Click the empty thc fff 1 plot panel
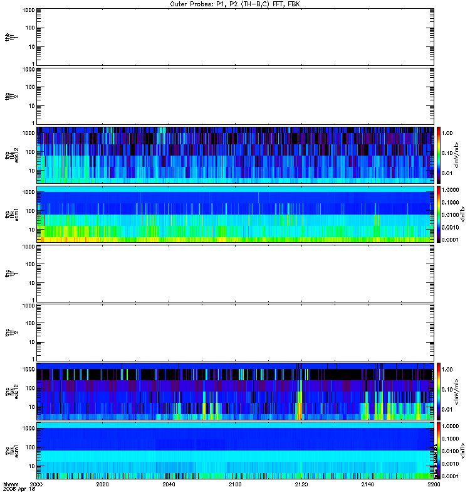 pyautogui.click(x=236, y=274)
